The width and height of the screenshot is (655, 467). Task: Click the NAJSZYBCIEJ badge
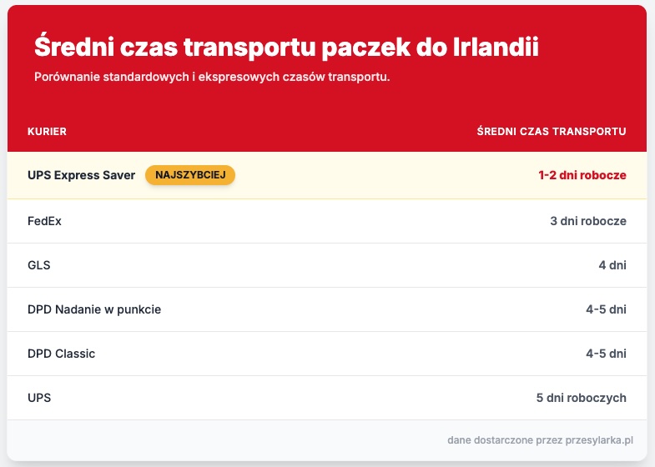(x=190, y=175)
